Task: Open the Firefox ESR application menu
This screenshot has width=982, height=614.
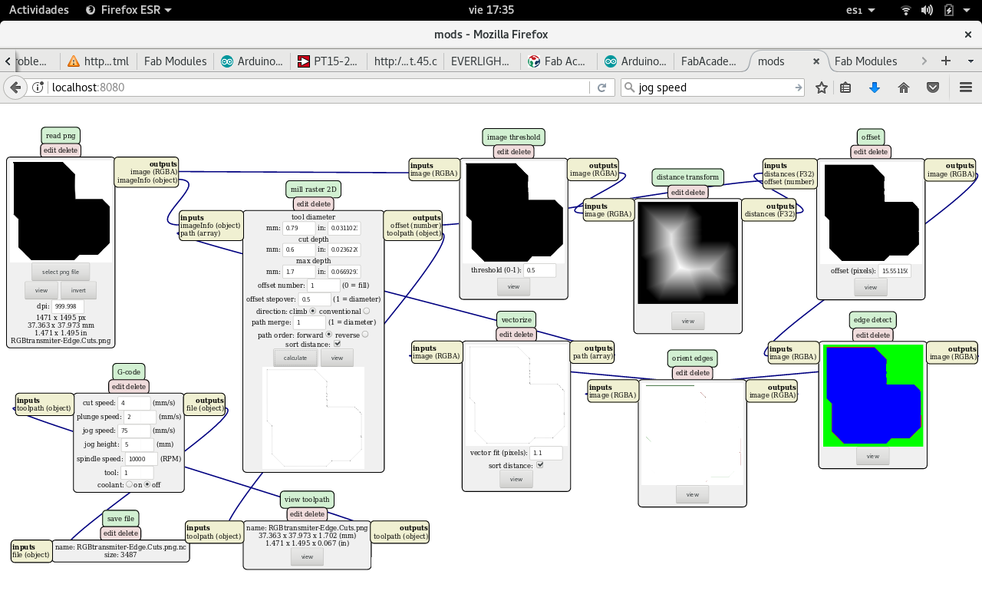Action: pos(128,10)
